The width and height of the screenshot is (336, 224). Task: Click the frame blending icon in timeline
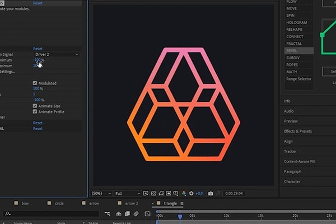coord(127,214)
